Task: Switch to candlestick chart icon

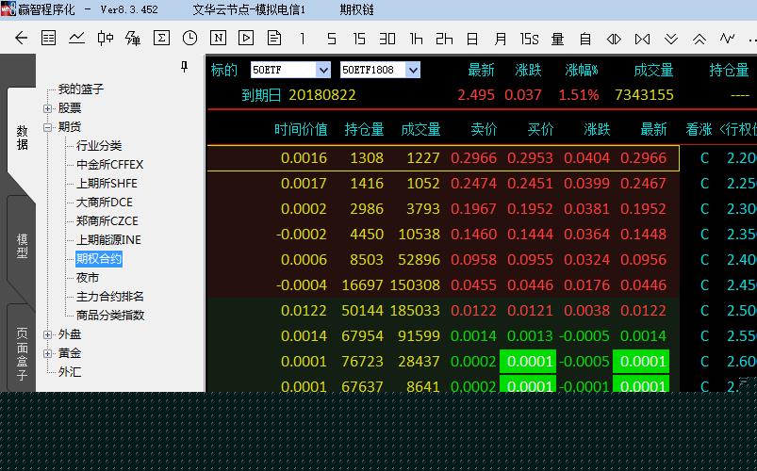Action: click(x=106, y=39)
